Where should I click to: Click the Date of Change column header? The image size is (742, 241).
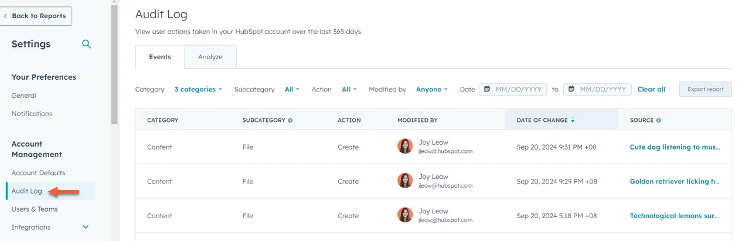coord(561,120)
